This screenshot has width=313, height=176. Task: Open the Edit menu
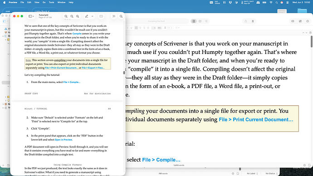[x=29, y=2]
